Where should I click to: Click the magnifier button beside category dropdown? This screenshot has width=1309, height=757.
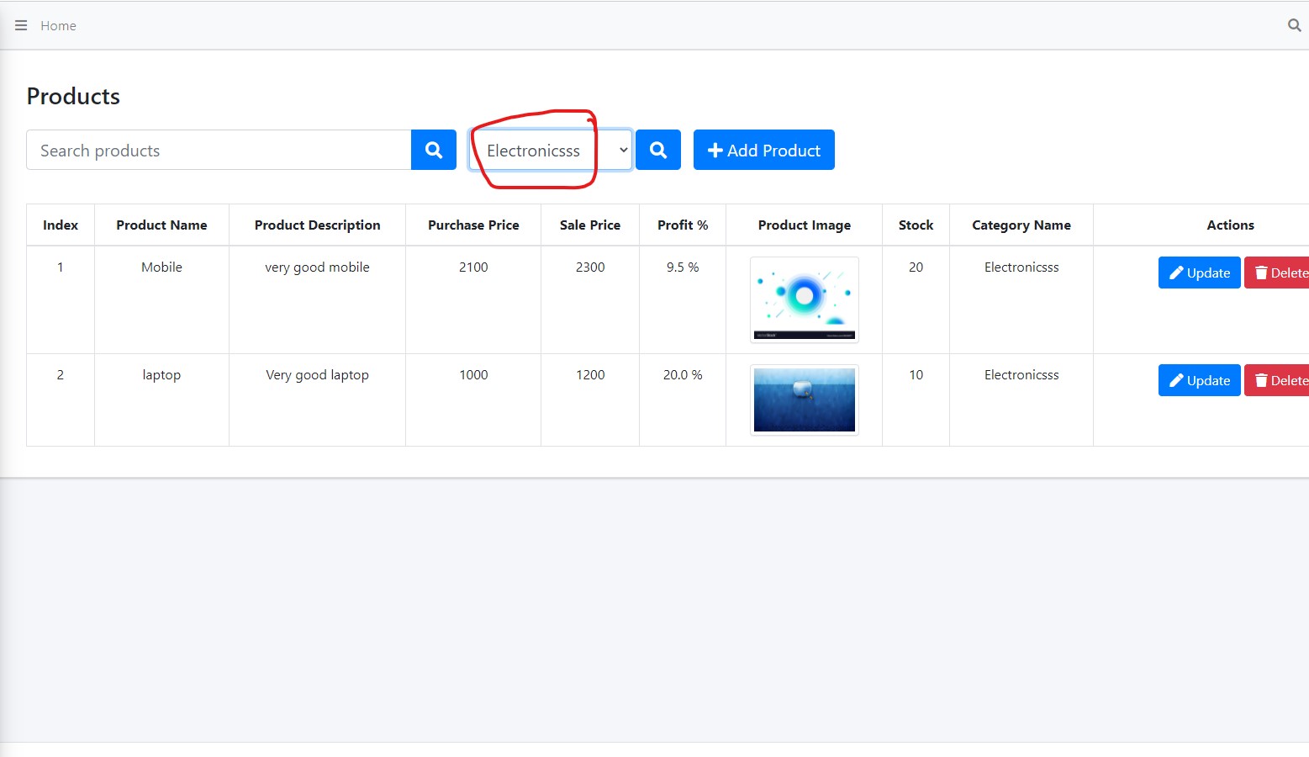click(658, 150)
